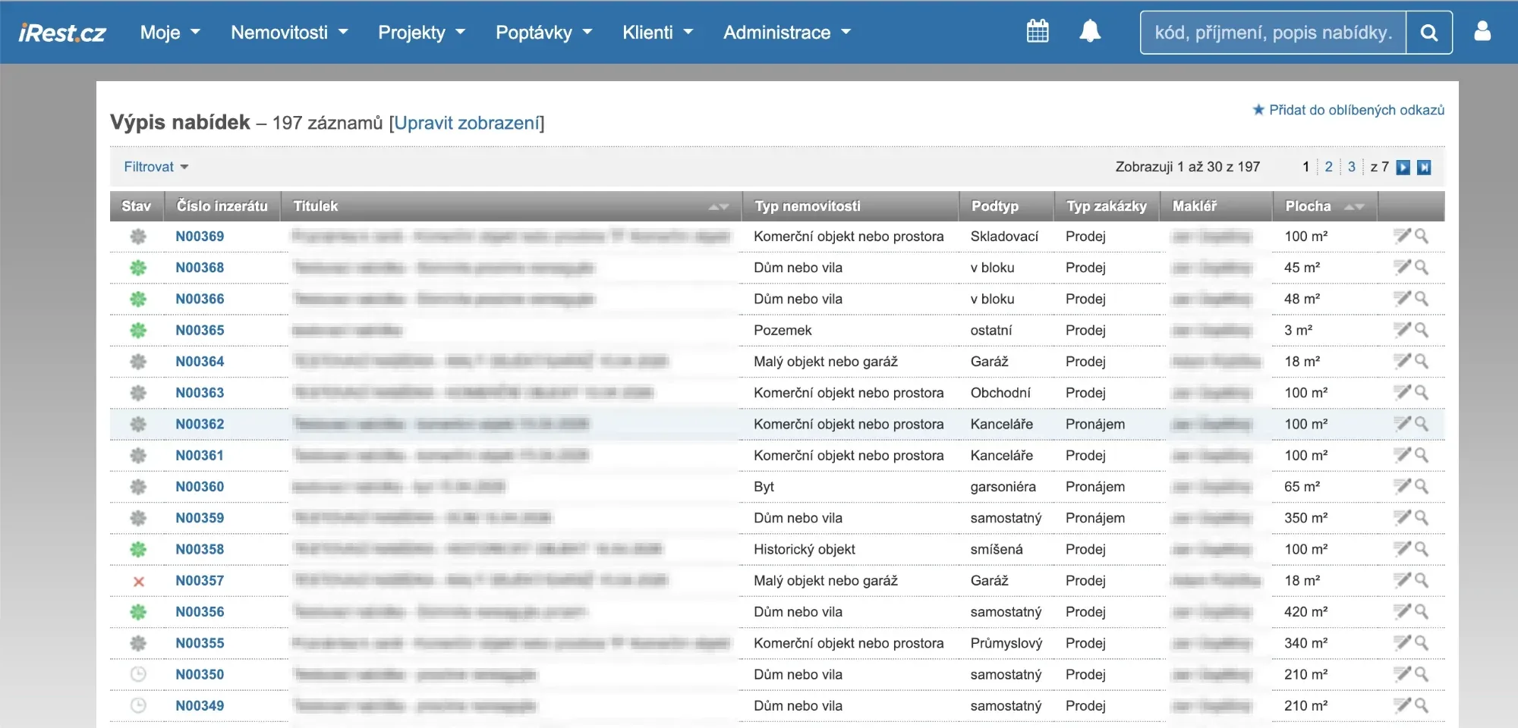The width and height of the screenshot is (1518, 728).
Task: Click the clock status icon for N00350
Action: (x=138, y=674)
